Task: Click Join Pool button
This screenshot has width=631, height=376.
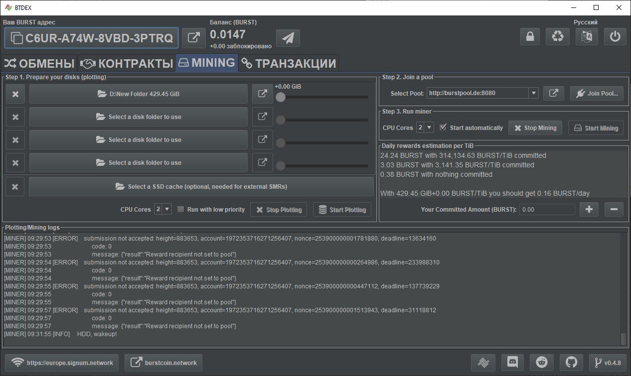Action: [x=597, y=93]
